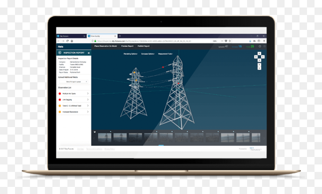Viewport: 322px width, 194px height.
Task: Open the browser home page icon
Action: 72,41
